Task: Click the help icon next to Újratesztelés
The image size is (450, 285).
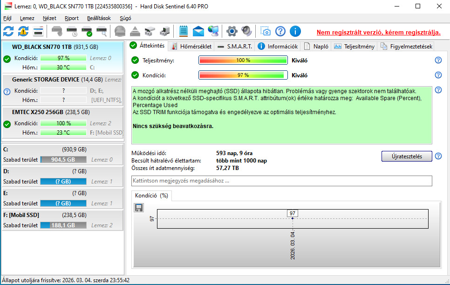Action: [438, 156]
